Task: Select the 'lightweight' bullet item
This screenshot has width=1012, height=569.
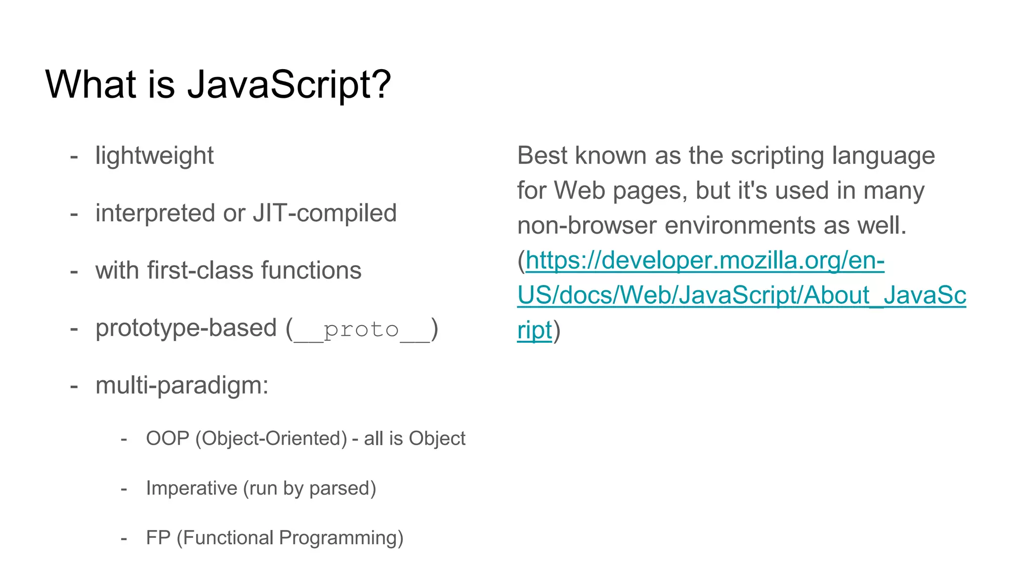Action: pos(154,156)
